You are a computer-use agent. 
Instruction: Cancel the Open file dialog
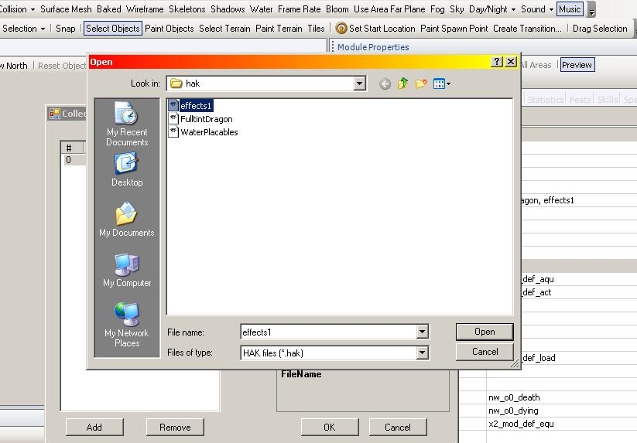click(485, 352)
